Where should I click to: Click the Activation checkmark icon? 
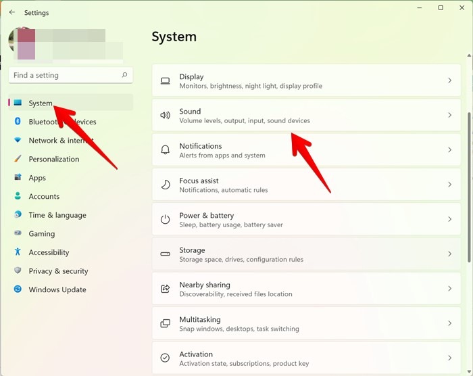(x=165, y=358)
